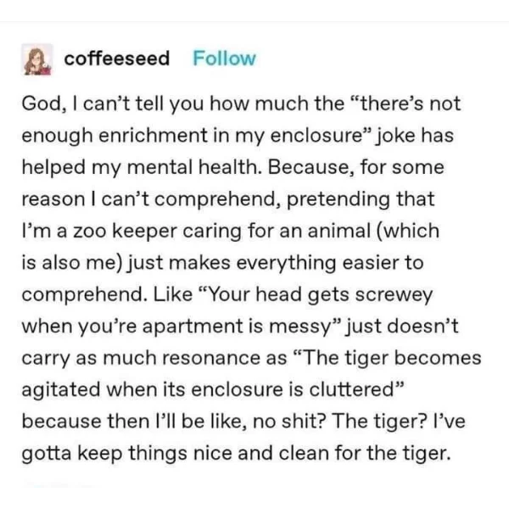The height and width of the screenshot is (509, 509).
Task: Follow the coffeeseed blog
Action: (224, 59)
